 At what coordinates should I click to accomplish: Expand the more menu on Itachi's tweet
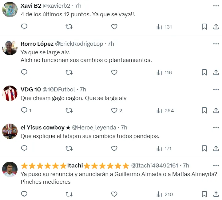coord(216,166)
